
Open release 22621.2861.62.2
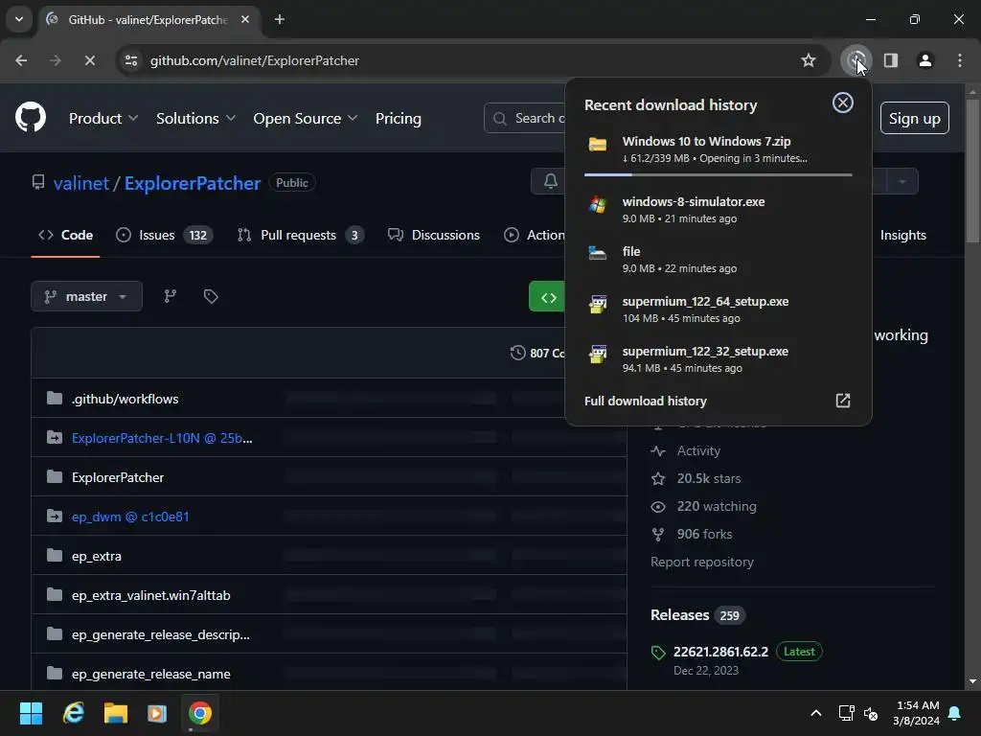(720, 652)
